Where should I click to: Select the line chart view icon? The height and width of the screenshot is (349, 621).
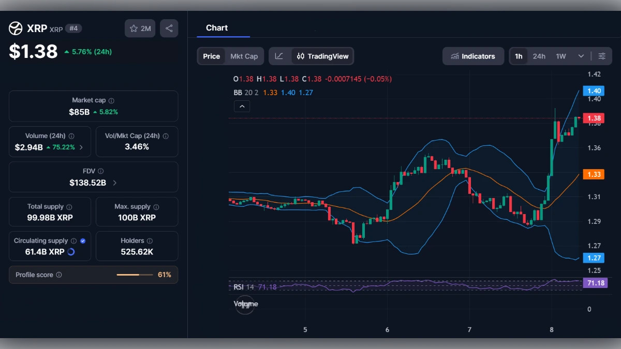click(279, 56)
